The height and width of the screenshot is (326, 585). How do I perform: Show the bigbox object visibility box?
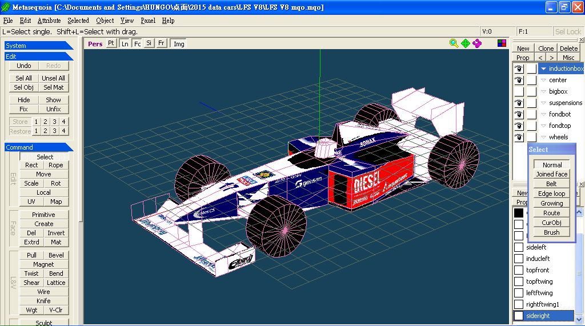tap(519, 91)
